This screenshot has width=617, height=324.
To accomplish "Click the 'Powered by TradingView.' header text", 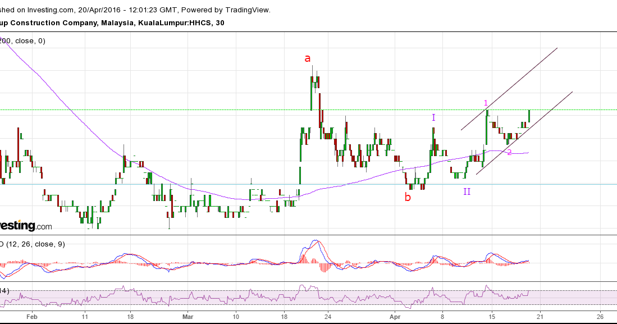I will point(226,10).
